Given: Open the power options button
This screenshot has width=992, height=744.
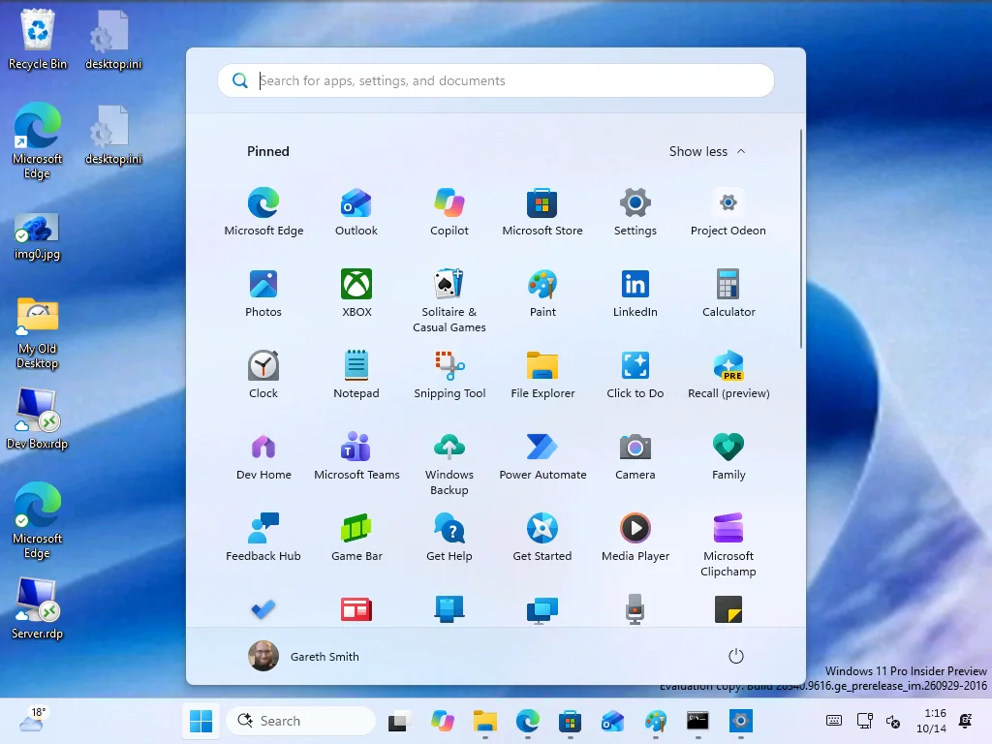Looking at the screenshot, I should (x=735, y=656).
